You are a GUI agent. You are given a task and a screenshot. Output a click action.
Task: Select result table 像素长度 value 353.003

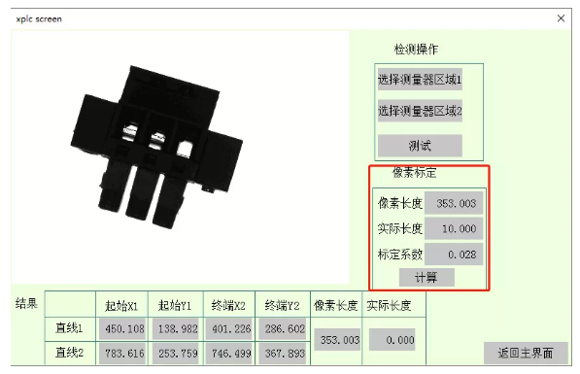tap(337, 340)
